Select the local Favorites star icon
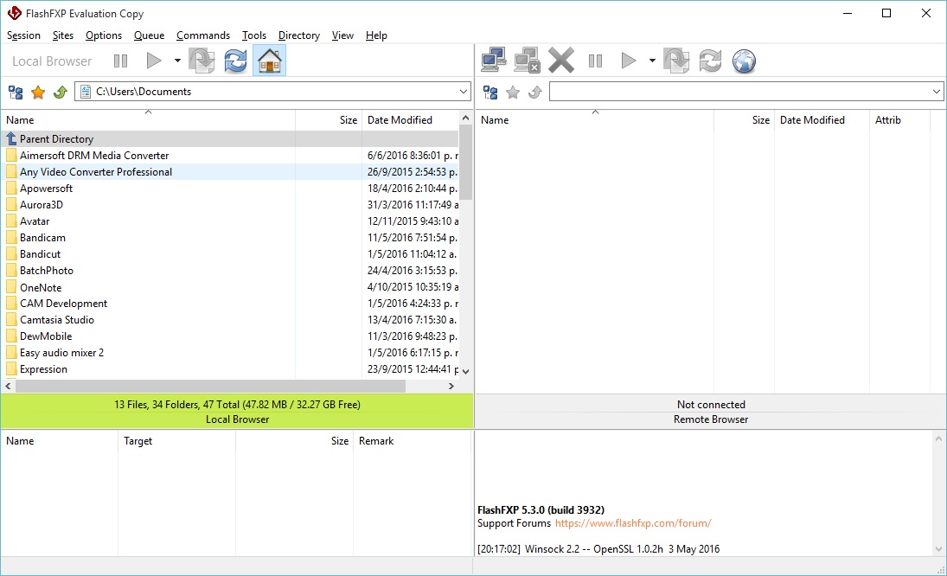 tap(37, 91)
